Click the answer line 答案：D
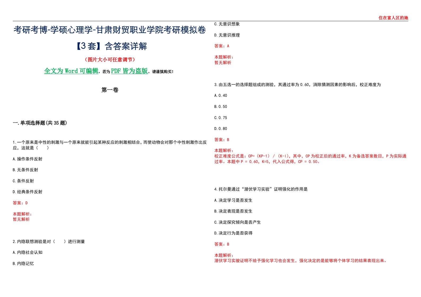 pos(20,203)
